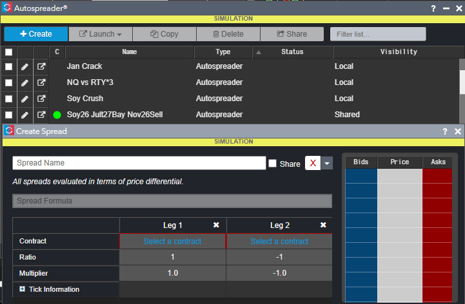Viewport: 465px width, 304px height.
Task: Click the launch icon for NQ vs RTY*3
Action: [41, 82]
